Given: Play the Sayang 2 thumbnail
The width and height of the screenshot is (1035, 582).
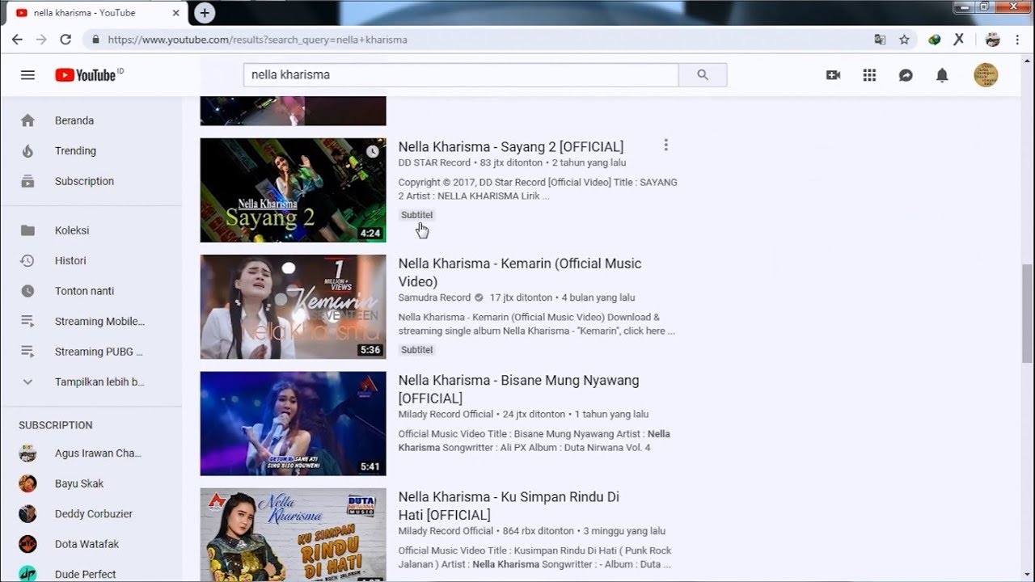Looking at the screenshot, I should pos(293,190).
